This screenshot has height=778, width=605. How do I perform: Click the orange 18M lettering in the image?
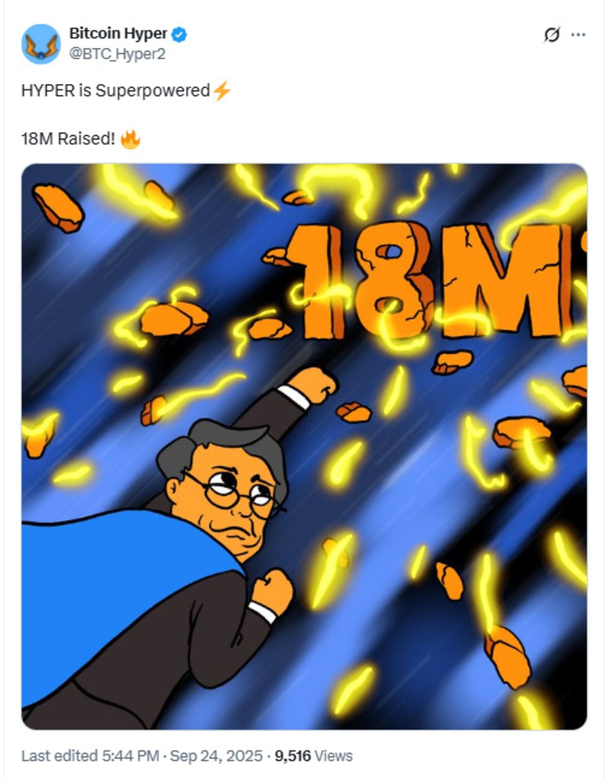[x=427, y=281]
